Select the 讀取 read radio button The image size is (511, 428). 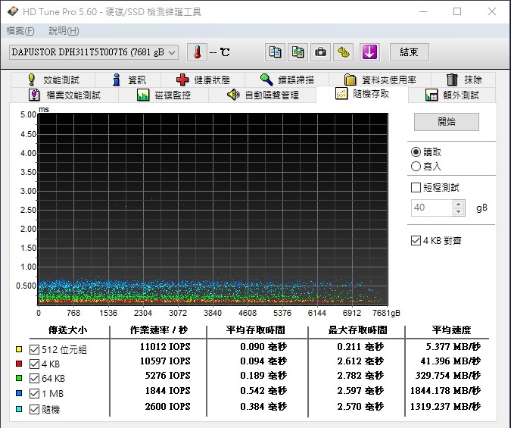click(x=416, y=152)
